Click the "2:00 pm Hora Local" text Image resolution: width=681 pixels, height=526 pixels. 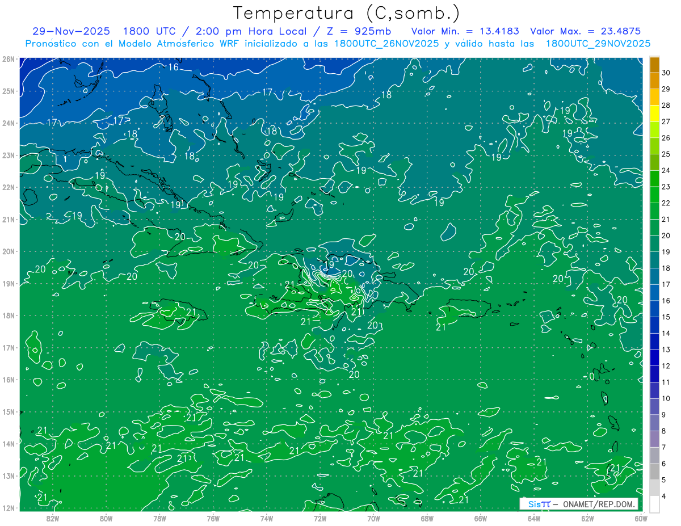click(250, 31)
